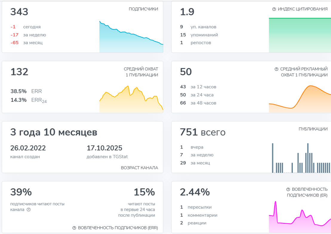Open help icon beside ВОВЛЕЧЕННОСТЬ ПОДПИСЧИКОВ (ERR)

74,228
